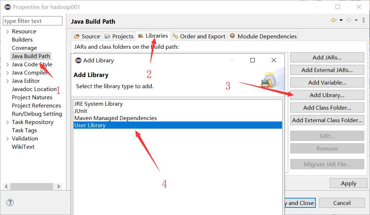Select Java Build Path tree item
370x215 pixels.
coord(31,56)
